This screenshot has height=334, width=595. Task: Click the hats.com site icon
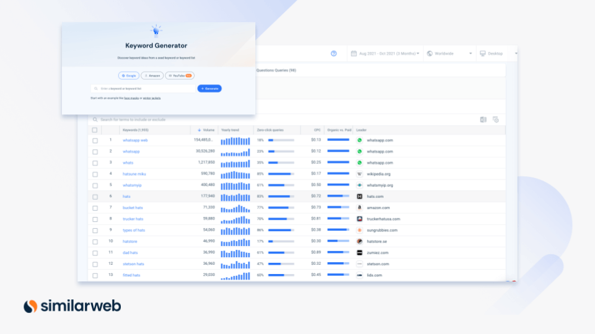(359, 197)
